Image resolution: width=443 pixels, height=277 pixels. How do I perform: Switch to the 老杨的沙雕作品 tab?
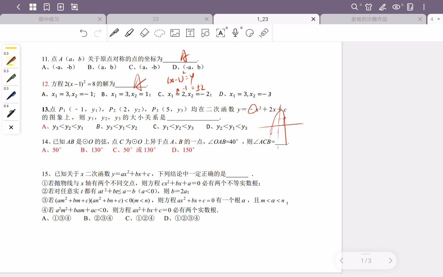369,19
